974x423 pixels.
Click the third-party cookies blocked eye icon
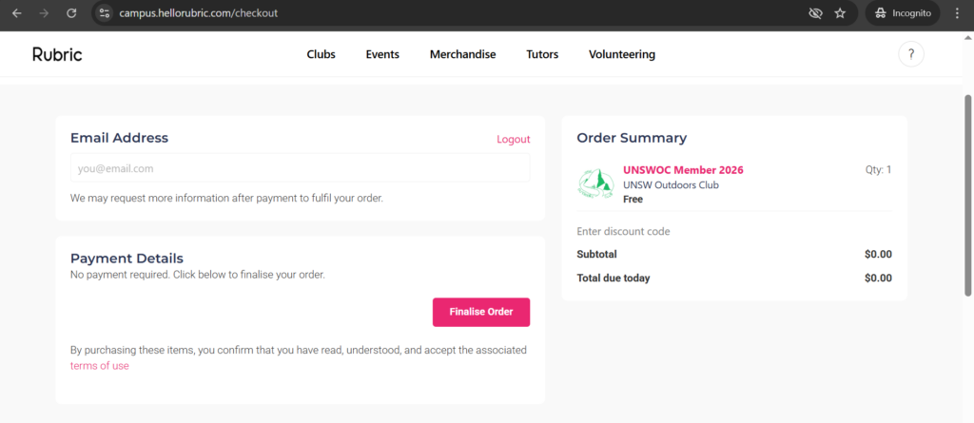[x=814, y=14]
